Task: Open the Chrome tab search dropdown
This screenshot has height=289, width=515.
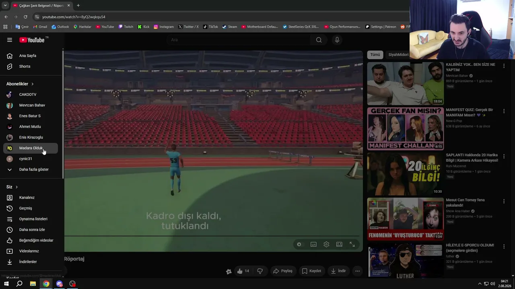Action: pos(5,6)
